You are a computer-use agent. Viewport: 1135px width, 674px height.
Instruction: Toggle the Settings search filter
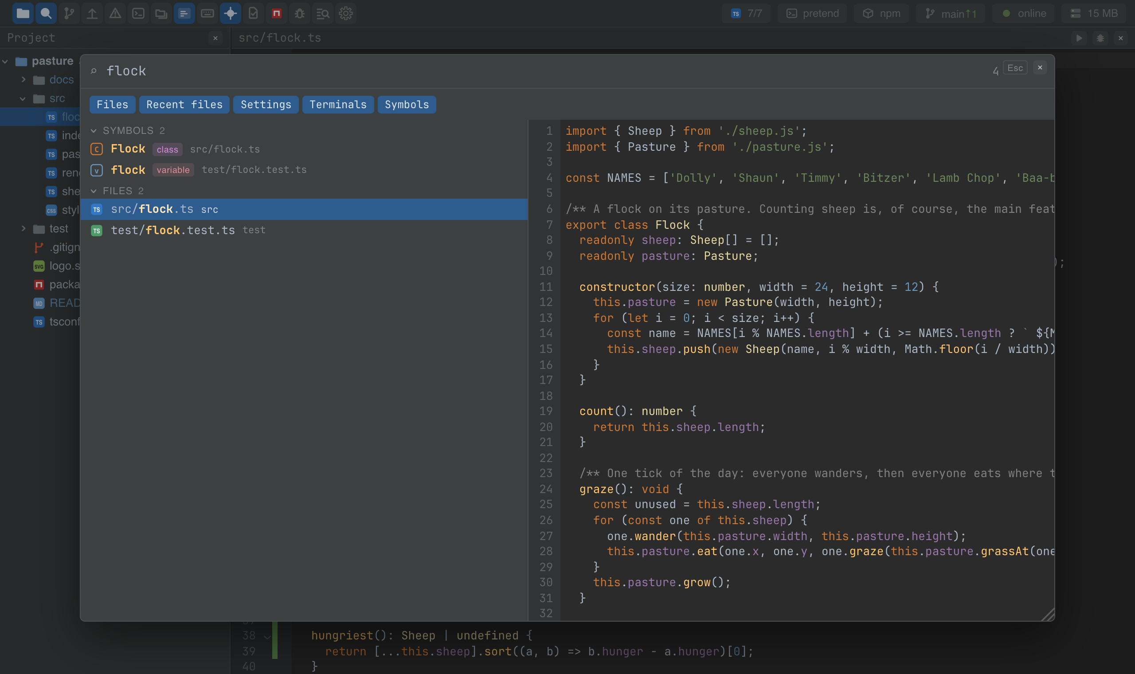tap(266, 105)
